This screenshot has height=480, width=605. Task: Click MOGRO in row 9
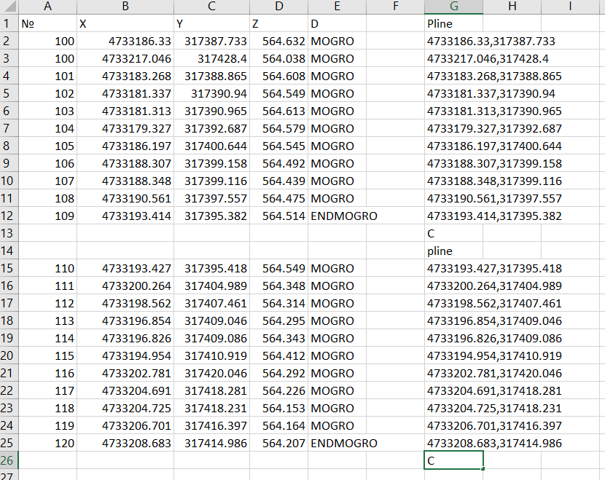click(x=337, y=163)
